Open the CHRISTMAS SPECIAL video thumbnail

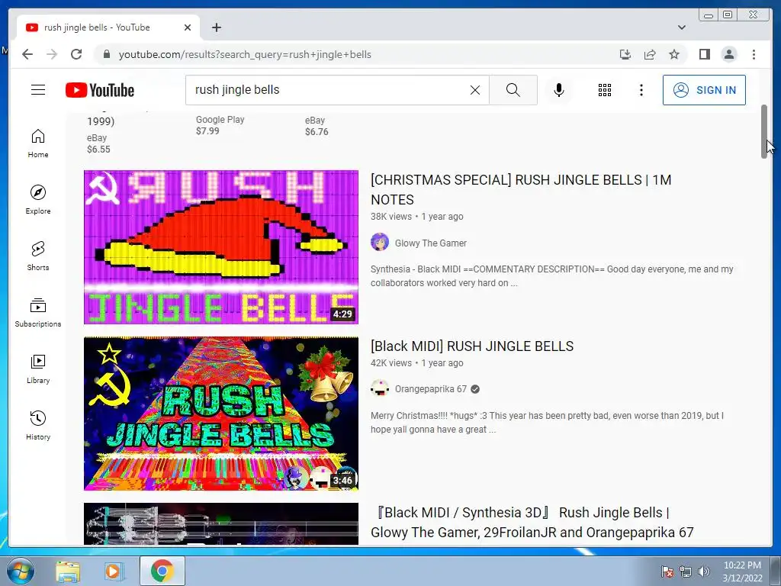221,247
